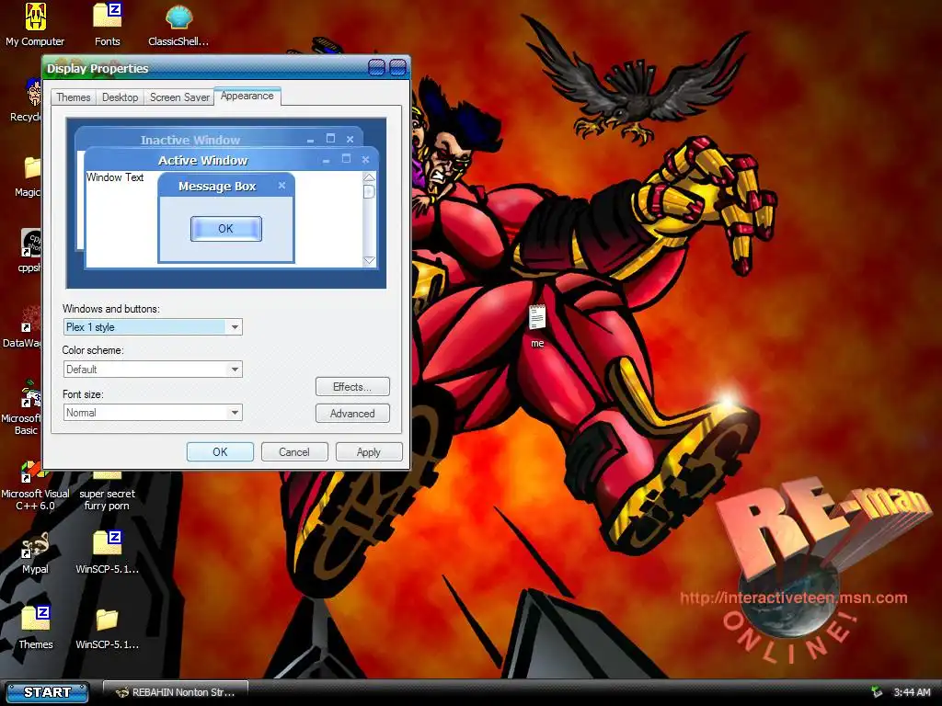This screenshot has width=942, height=706.
Task: Click the system tray network icon
Action: pyautogui.click(x=877, y=691)
